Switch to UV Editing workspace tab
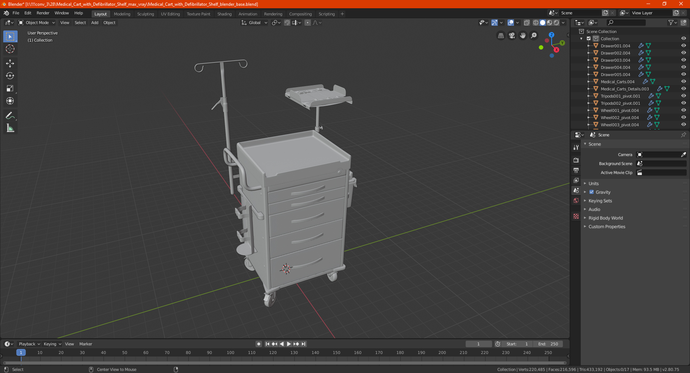Viewport: 690px width, 373px height. coord(170,14)
